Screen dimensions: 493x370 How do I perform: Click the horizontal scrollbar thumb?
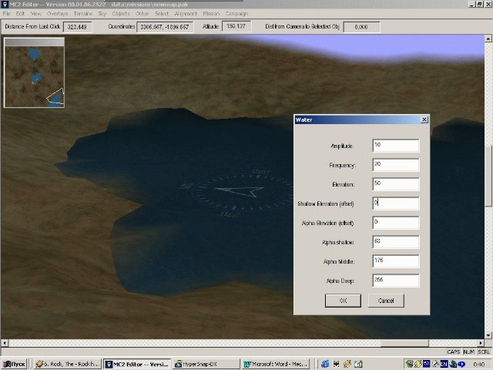click(404, 342)
